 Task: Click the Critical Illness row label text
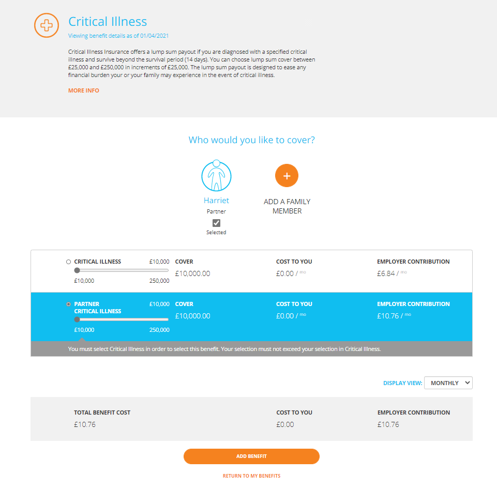pos(98,262)
